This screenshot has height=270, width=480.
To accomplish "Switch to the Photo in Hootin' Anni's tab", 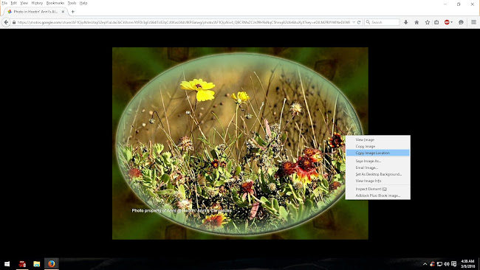I will pos(35,12).
